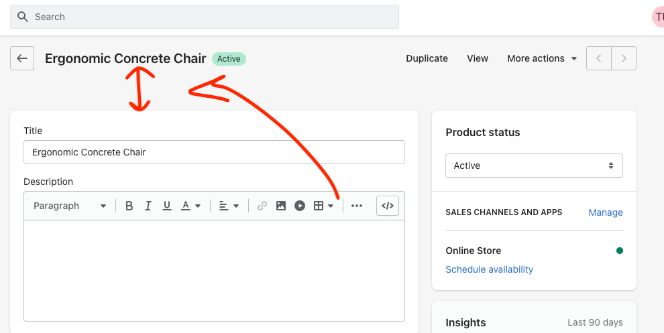Go to previous product arrow

tap(599, 58)
